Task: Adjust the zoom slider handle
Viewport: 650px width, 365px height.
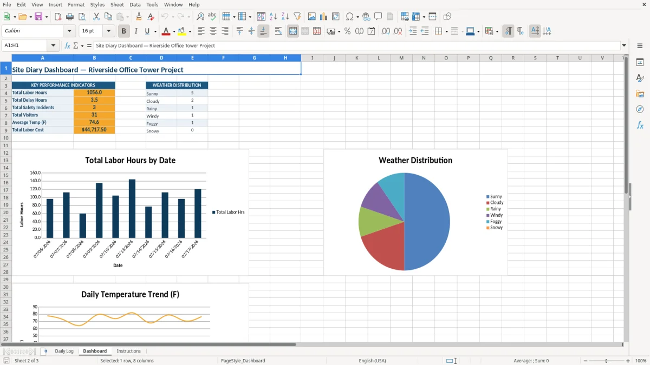Action: click(607, 361)
